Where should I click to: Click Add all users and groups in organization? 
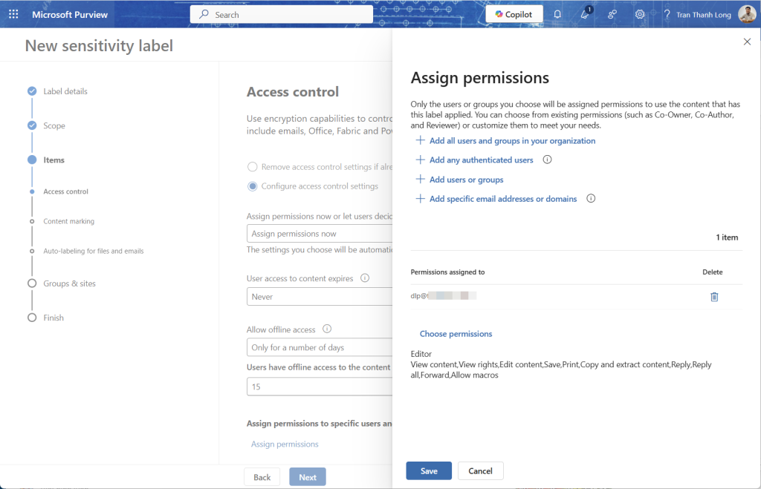click(x=512, y=140)
